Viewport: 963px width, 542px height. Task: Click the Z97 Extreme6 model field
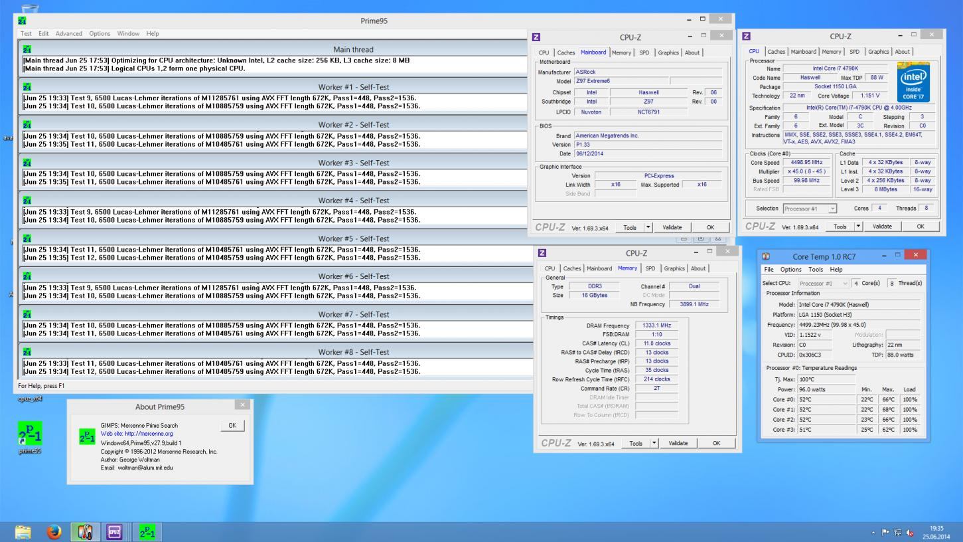pyautogui.click(x=621, y=81)
